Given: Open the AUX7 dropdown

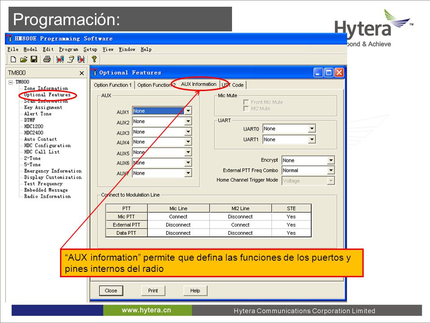Looking at the screenshot, I should pos(188,173).
